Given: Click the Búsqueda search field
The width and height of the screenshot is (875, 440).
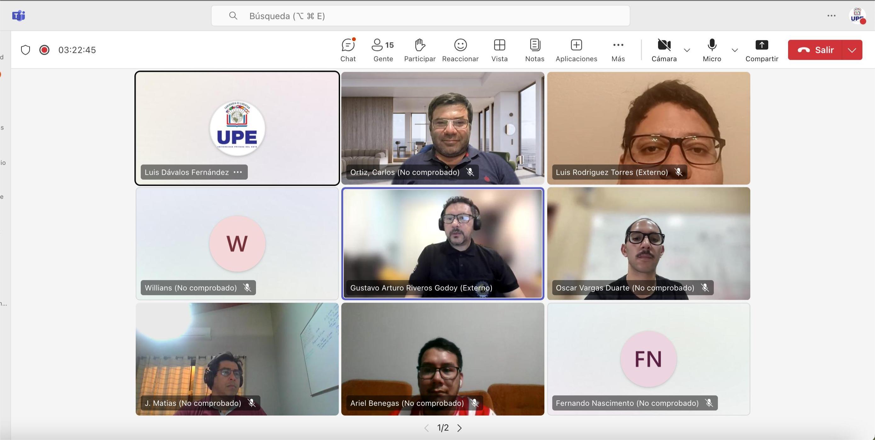Looking at the screenshot, I should (x=420, y=16).
